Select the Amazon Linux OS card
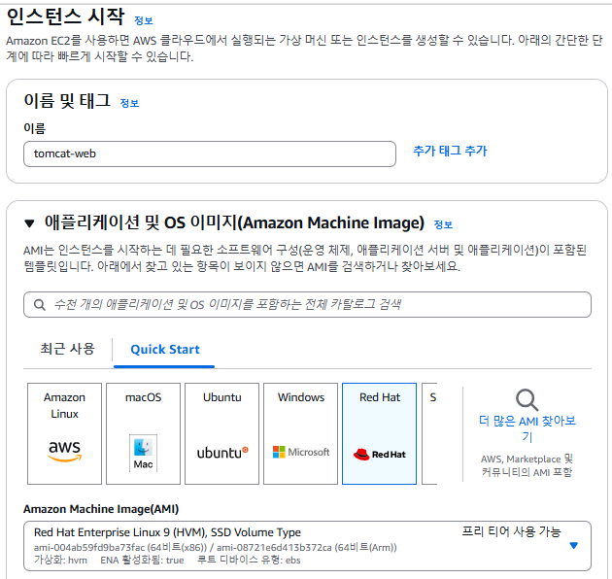 64,433
